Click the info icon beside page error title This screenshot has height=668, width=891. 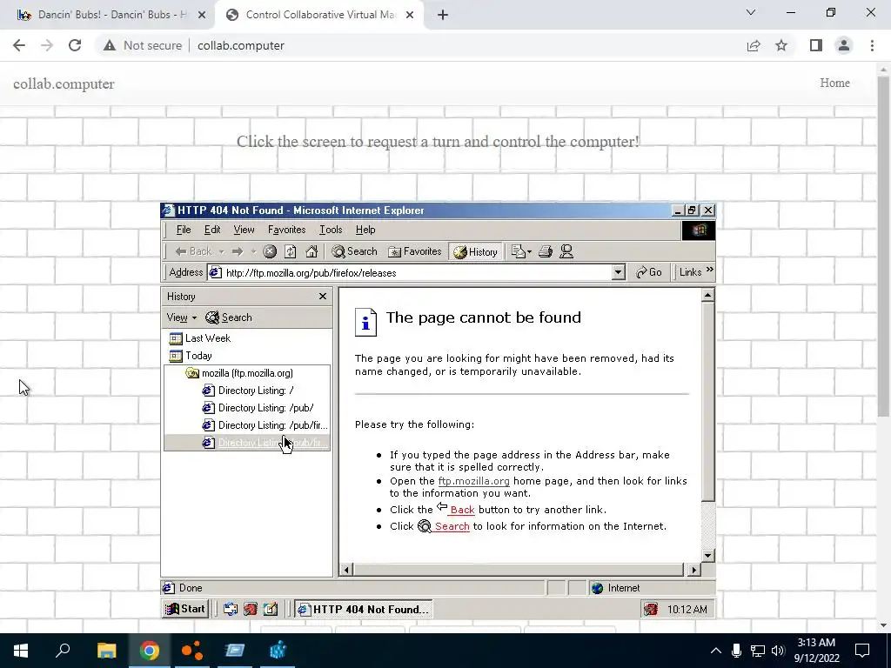(x=366, y=322)
